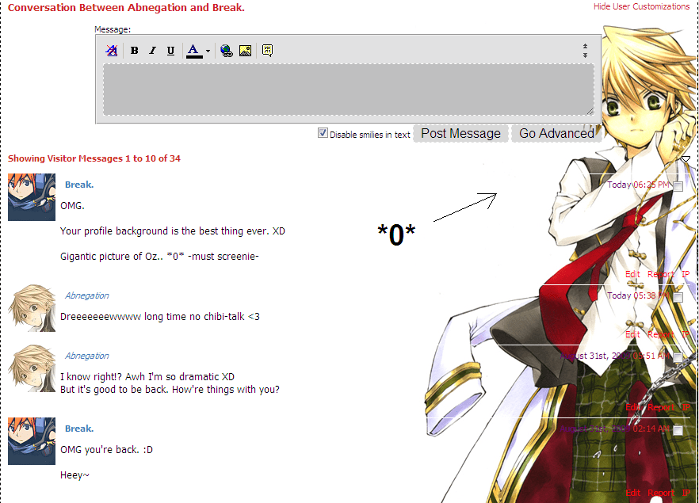Image resolution: width=699 pixels, height=503 pixels.
Task: Toggle Italic formatting in message editor
Action: click(x=152, y=51)
